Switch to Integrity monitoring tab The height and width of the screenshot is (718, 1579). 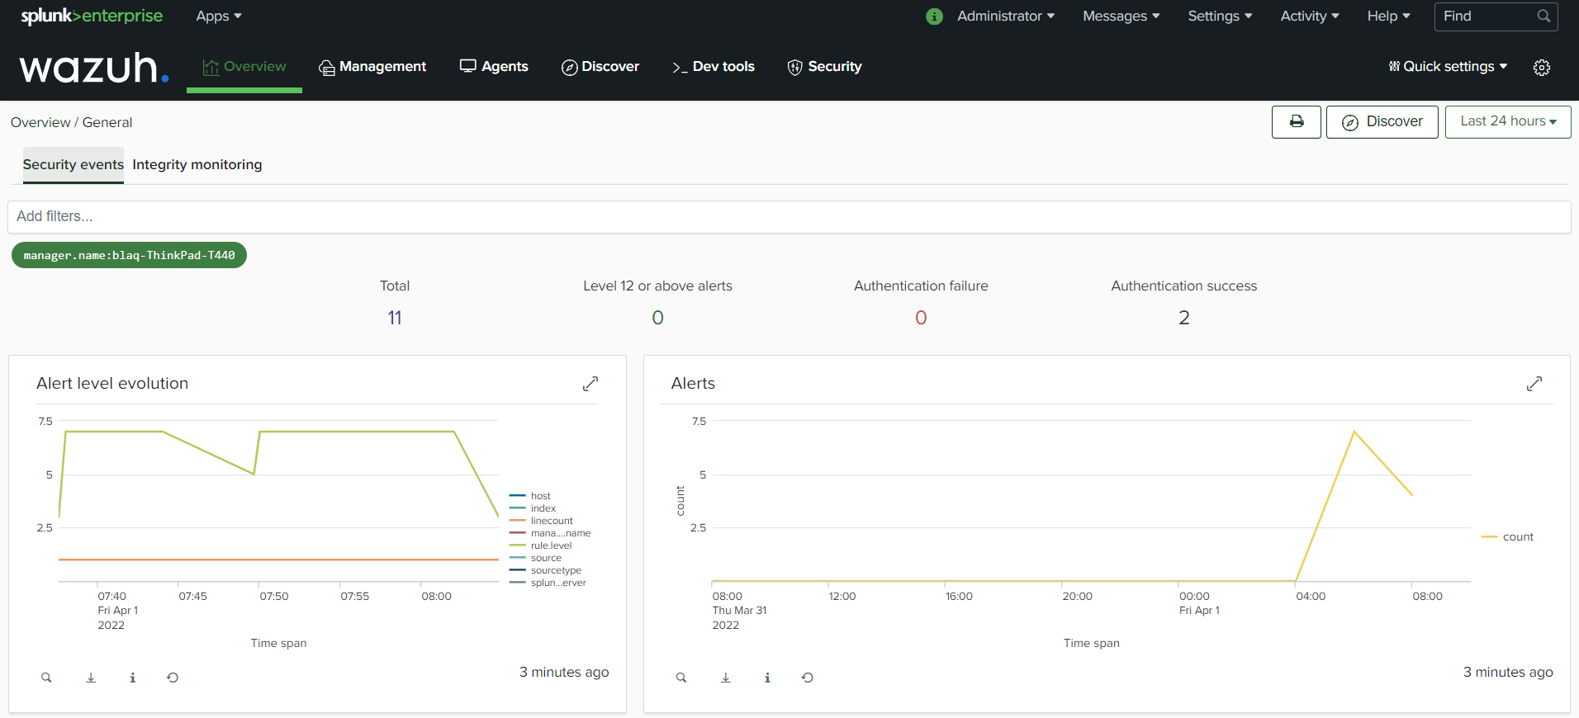[197, 165]
